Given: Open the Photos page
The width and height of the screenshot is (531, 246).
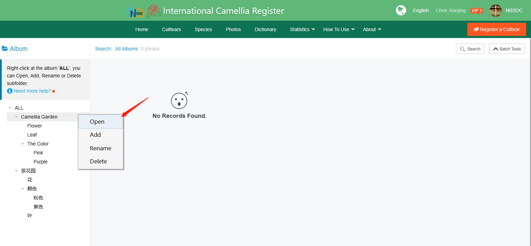Looking at the screenshot, I should tap(233, 29).
